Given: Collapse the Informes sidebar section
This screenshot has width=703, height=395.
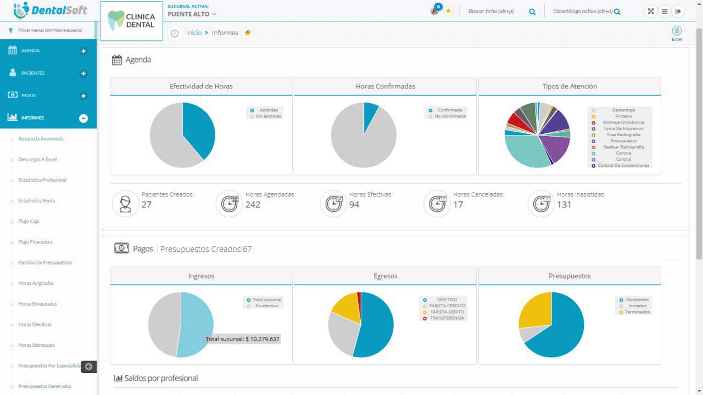Looking at the screenshot, I should point(83,118).
